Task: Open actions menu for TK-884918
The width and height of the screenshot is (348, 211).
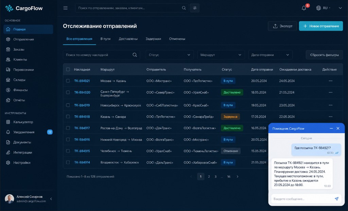Action: click(330, 117)
